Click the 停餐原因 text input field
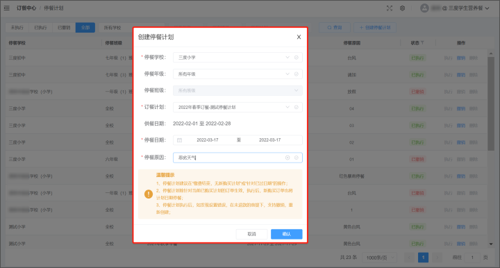 point(237,158)
